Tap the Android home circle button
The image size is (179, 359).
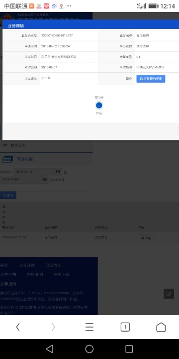pyautogui.click(x=89, y=349)
